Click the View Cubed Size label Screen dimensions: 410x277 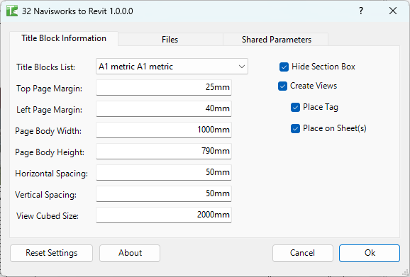(x=48, y=216)
